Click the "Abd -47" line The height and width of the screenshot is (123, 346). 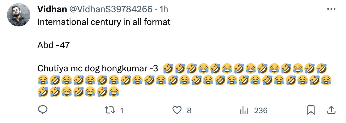(54, 45)
